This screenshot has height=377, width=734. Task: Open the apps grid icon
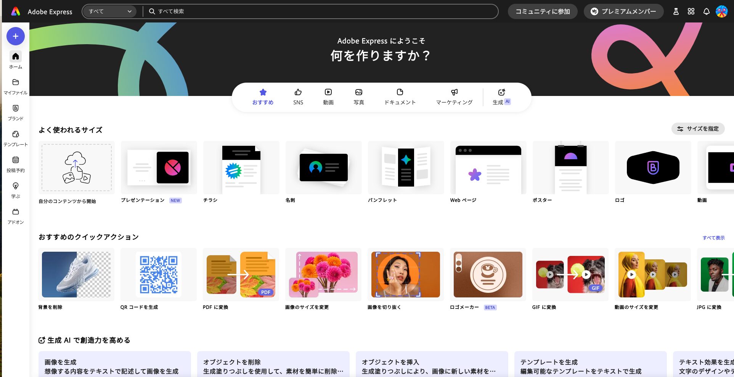[x=691, y=11]
